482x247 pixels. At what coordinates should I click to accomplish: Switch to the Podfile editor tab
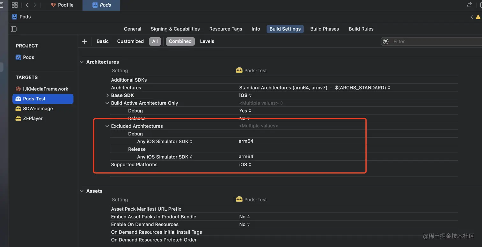coord(62,5)
